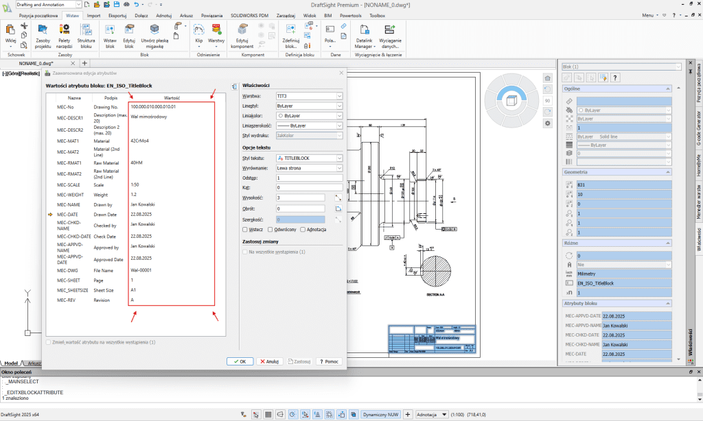
Task: Click the Print icon in title bar
Action: (x=126, y=5)
